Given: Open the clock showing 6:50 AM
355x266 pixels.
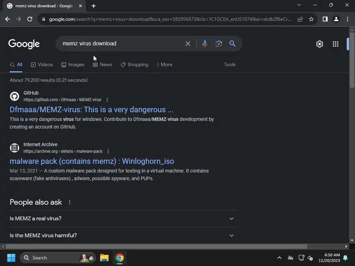Looking at the screenshot, I should point(329,258).
